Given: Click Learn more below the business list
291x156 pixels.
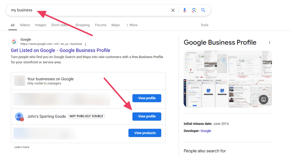Looking at the screenshot, I should [22, 147].
